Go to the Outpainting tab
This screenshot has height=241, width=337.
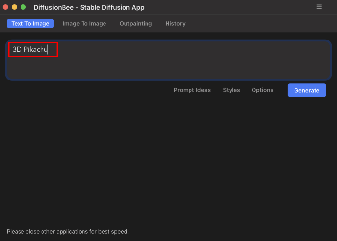pyautogui.click(x=136, y=23)
